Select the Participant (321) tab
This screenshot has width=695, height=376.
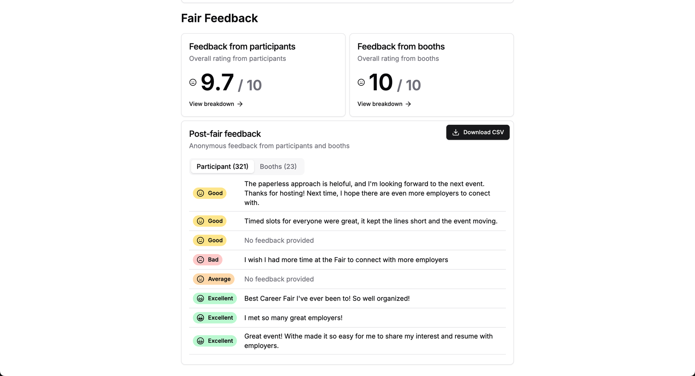(222, 167)
